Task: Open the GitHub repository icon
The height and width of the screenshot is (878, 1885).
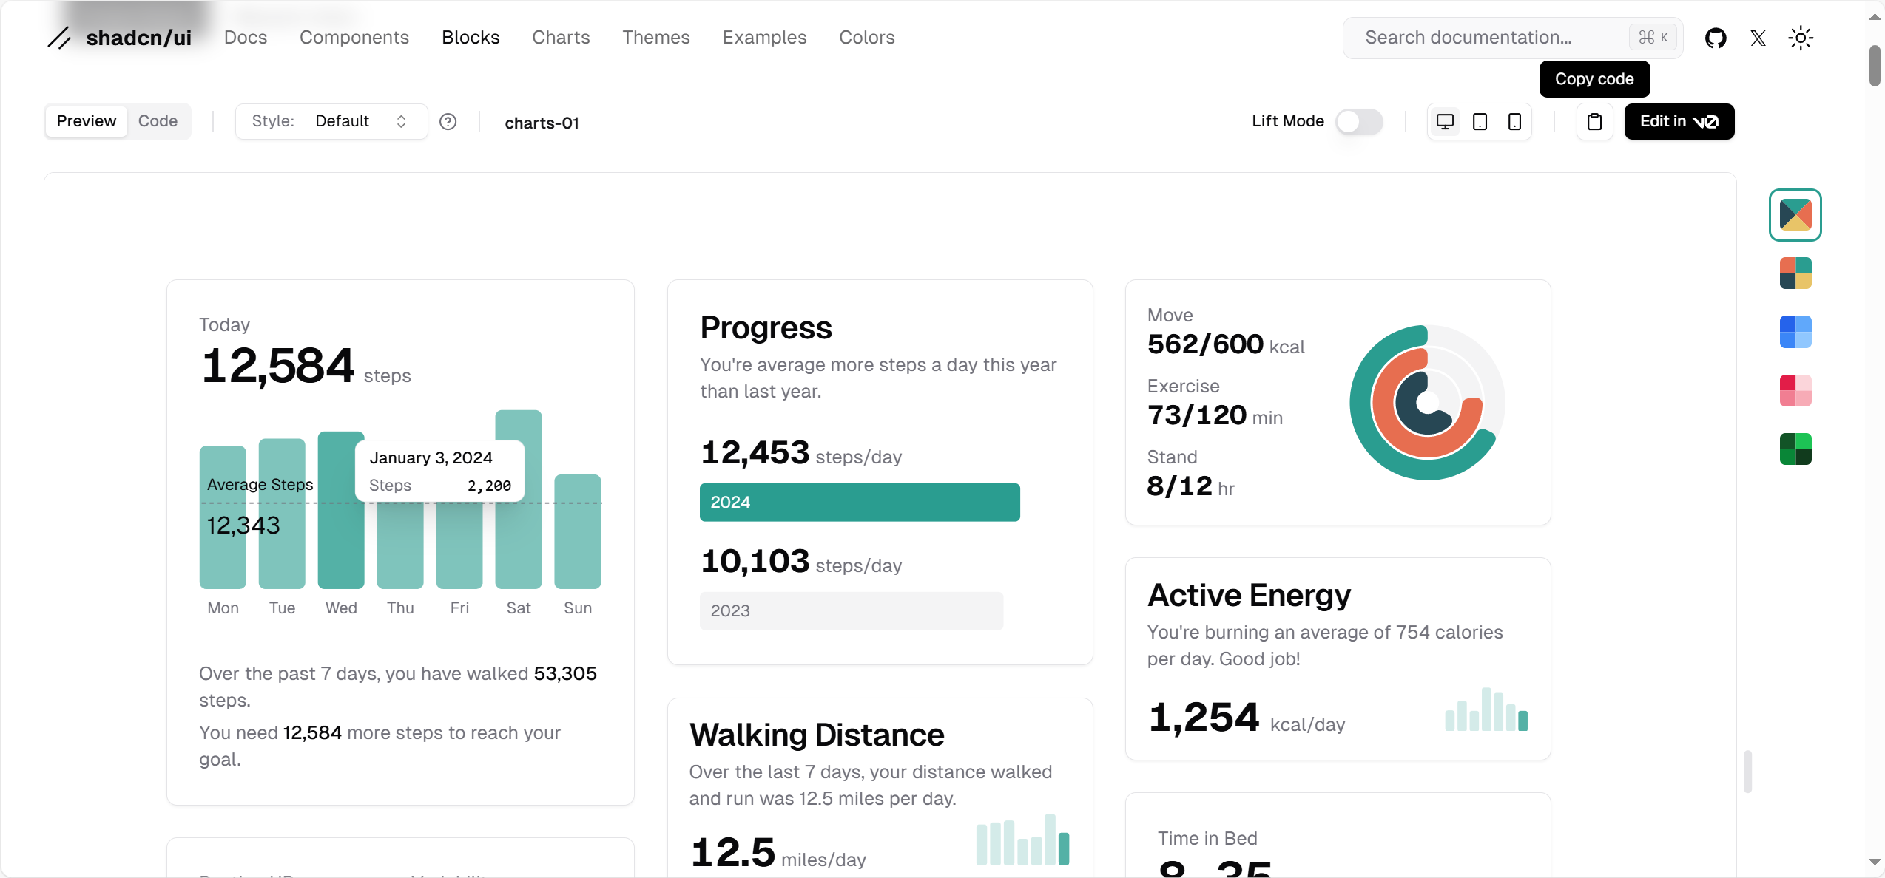Action: [1716, 38]
